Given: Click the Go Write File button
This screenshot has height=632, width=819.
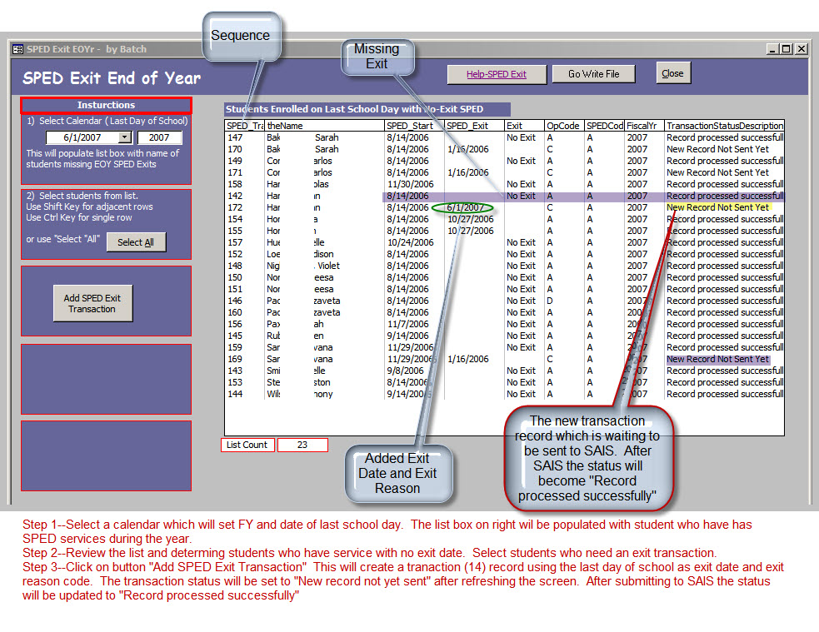Looking at the screenshot, I should 593,74.
